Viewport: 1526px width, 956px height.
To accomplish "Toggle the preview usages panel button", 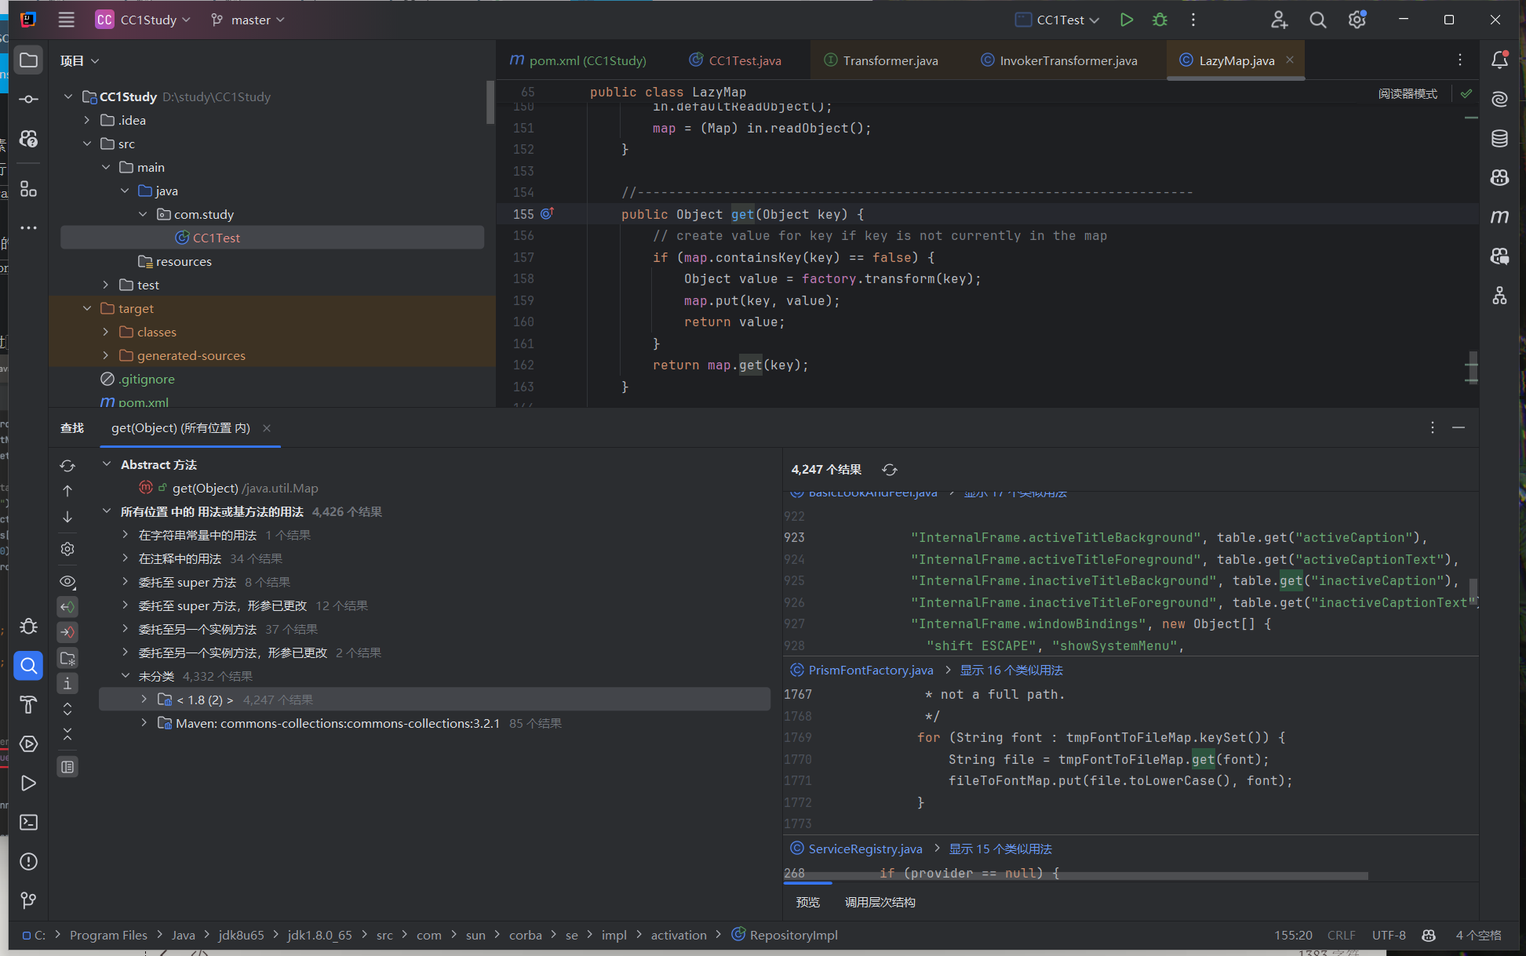I will (x=68, y=767).
